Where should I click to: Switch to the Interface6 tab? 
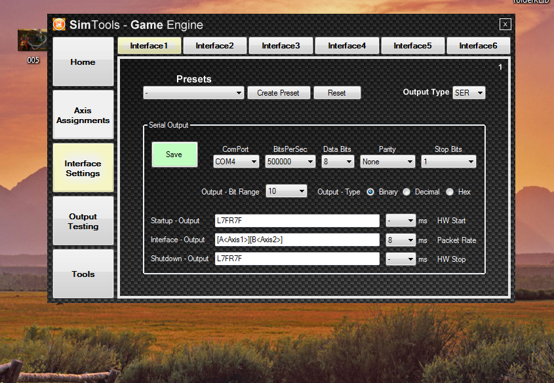(x=479, y=46)
